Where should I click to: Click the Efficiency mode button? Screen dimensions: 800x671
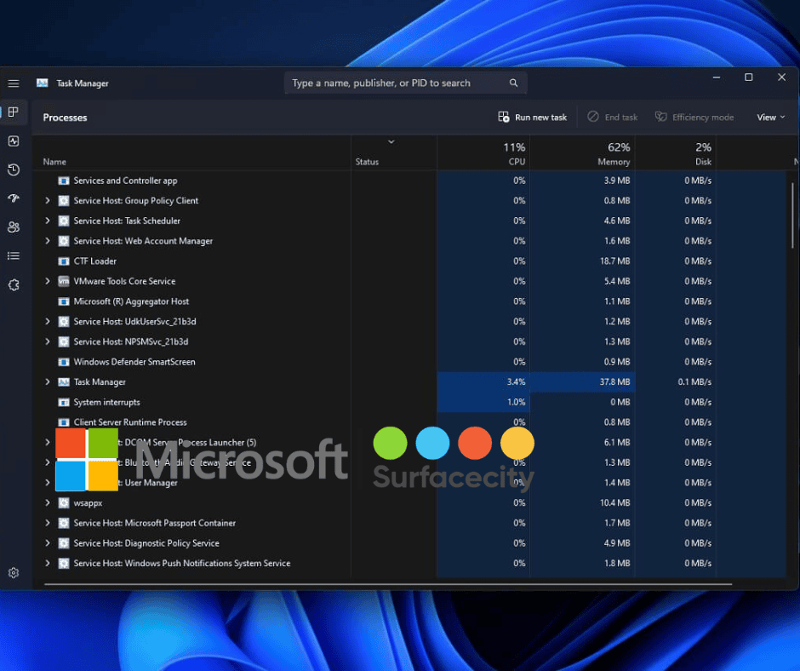click(x=694, y=118)
